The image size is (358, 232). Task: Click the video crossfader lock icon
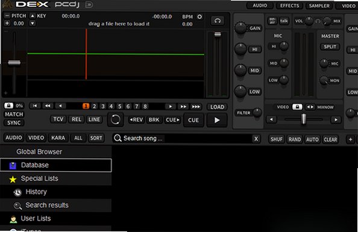297,107
